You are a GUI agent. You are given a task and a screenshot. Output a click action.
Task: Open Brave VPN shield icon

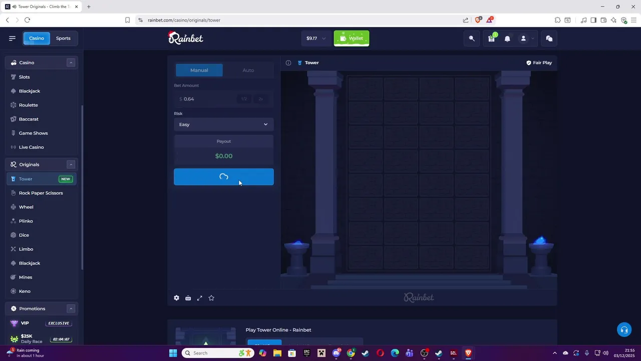(x=624, y=20)
